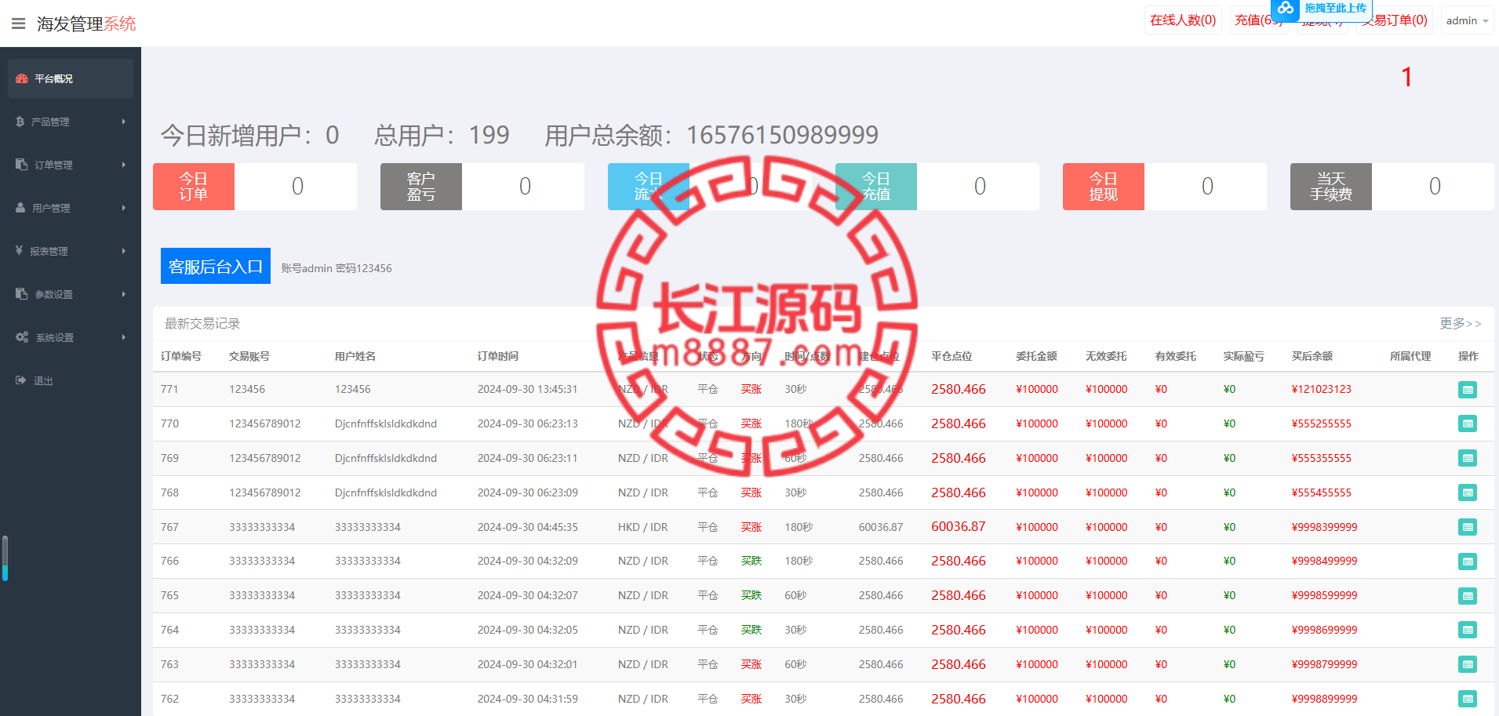Screen dimensions: 1499x716
Task: Click balance ¥9998899999 cell
Action: pos(1325,699)
